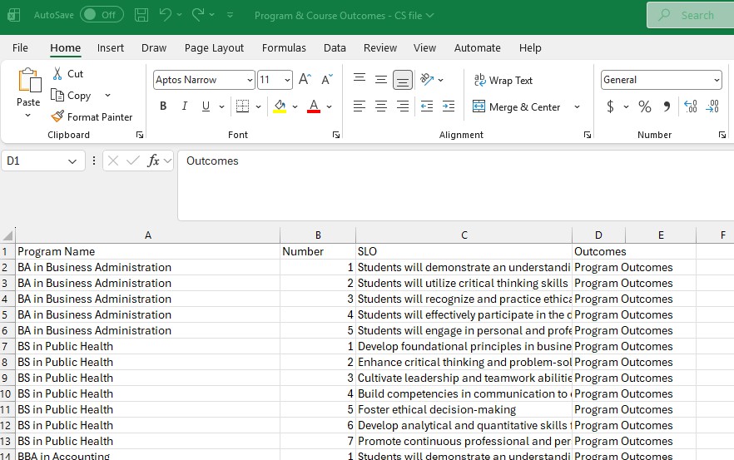Increase decimal places

click(691, 106)
